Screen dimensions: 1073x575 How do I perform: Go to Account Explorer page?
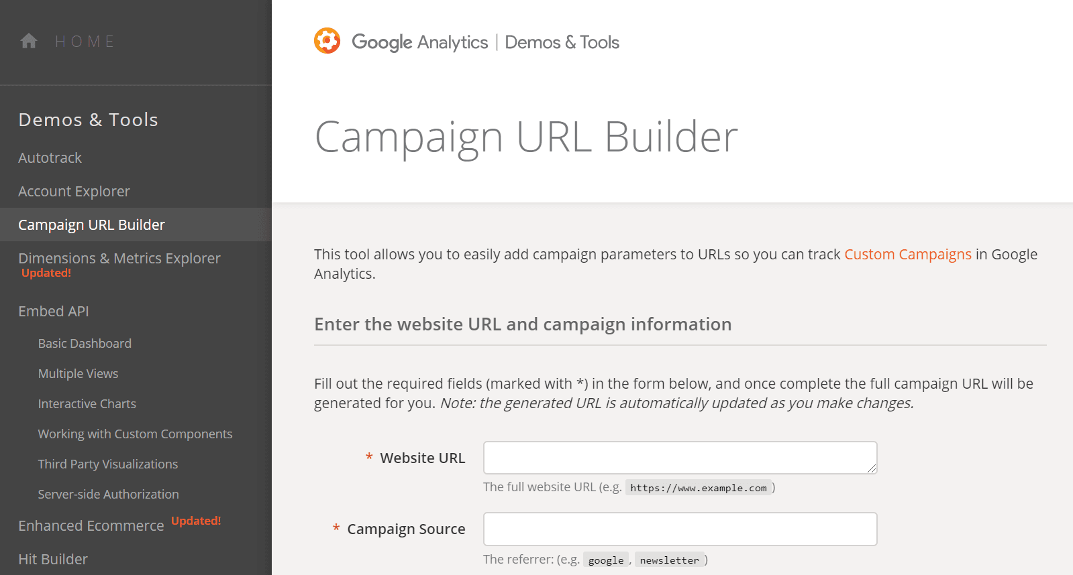74,192
